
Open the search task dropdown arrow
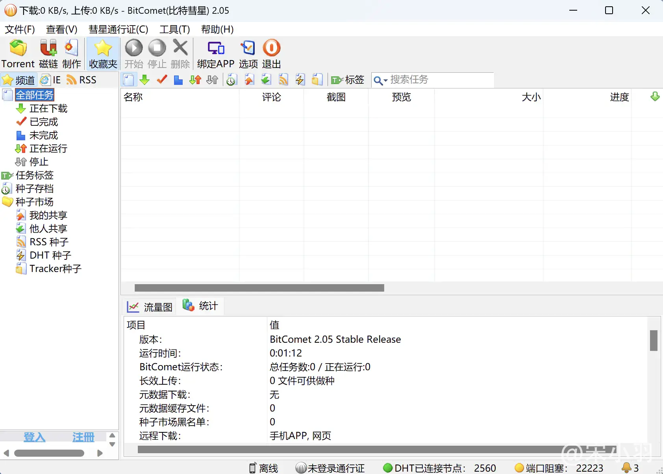point(385,80)
